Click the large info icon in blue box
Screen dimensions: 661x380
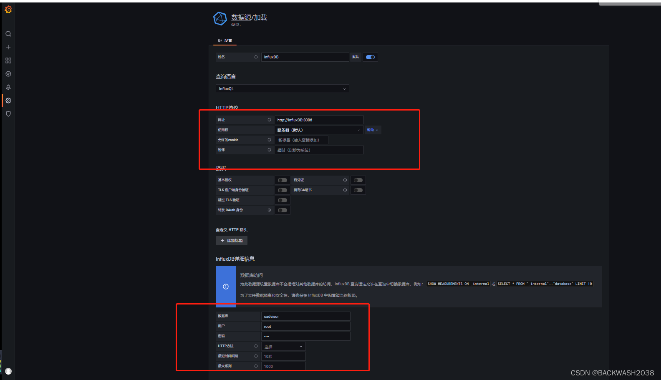(226, 287)
